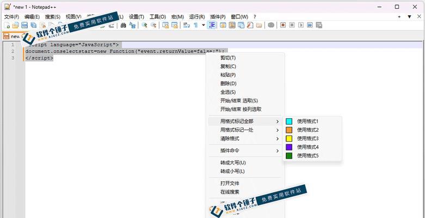Image resolution: width=425 pixels, height=218 pixels.
Task: Run macro multiple times icon
Action: [x=310, y=25]
